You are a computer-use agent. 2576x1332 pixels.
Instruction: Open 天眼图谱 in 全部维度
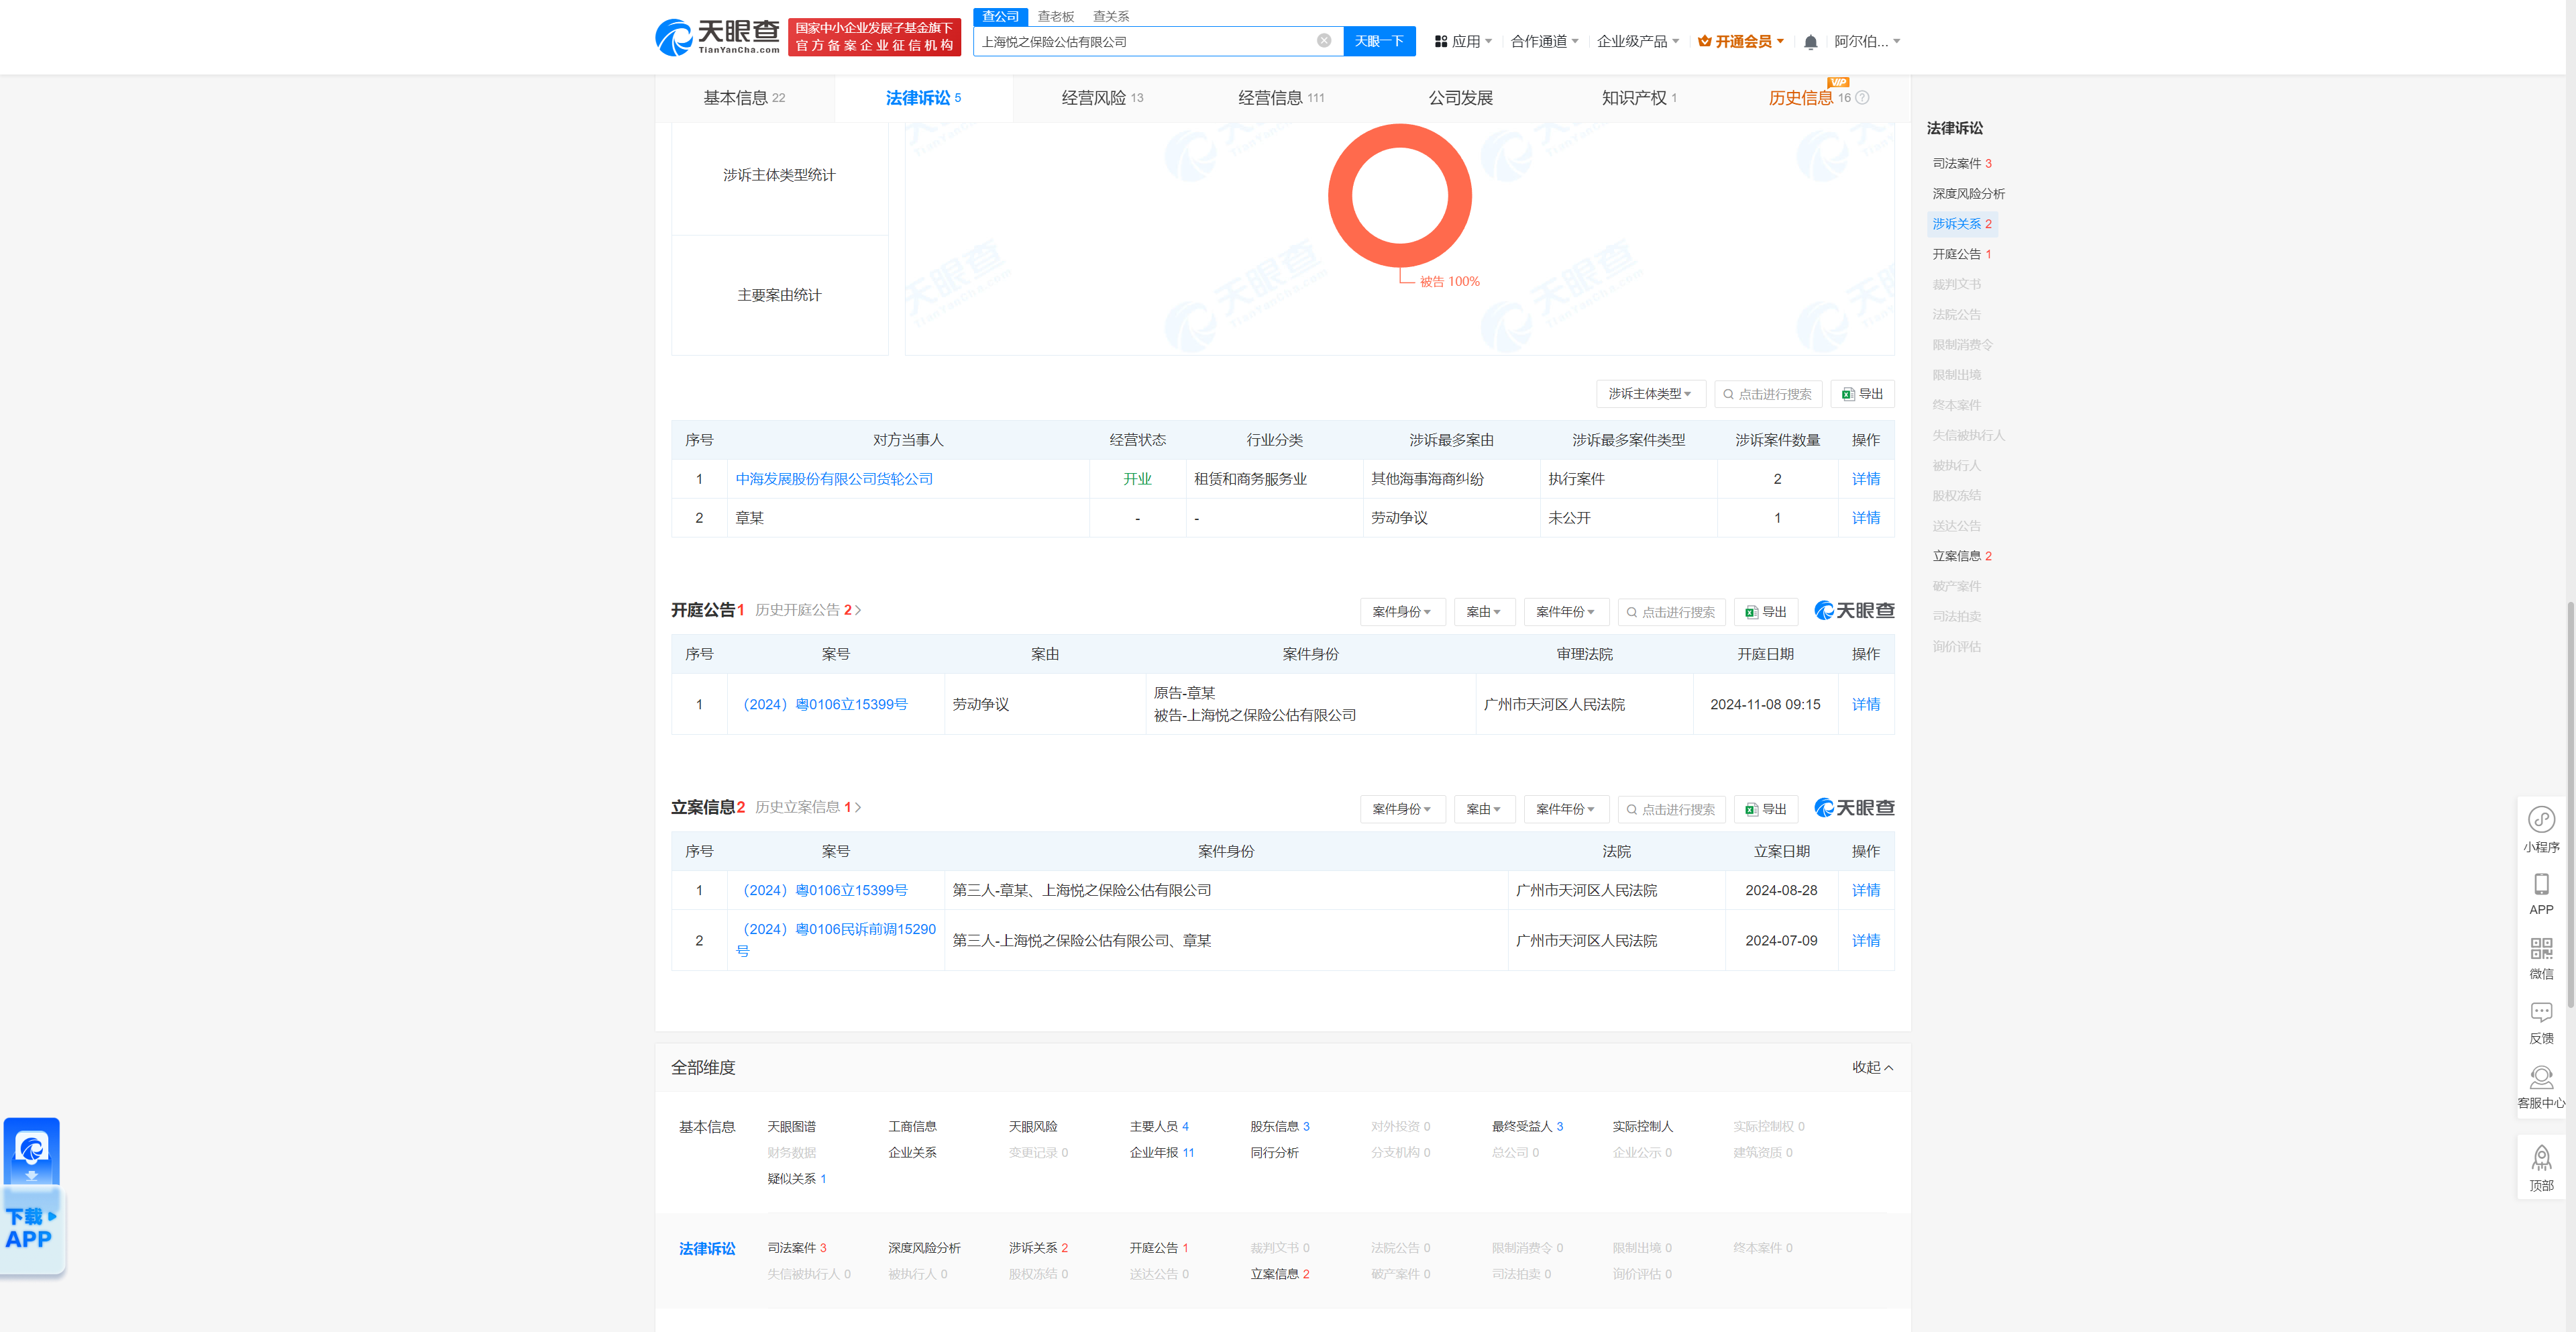pyautogui.click(x=791, y=1126)
